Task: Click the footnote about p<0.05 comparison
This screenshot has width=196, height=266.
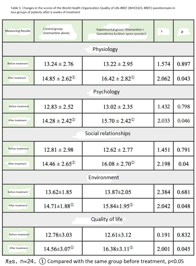Action: tap(94, 261)
